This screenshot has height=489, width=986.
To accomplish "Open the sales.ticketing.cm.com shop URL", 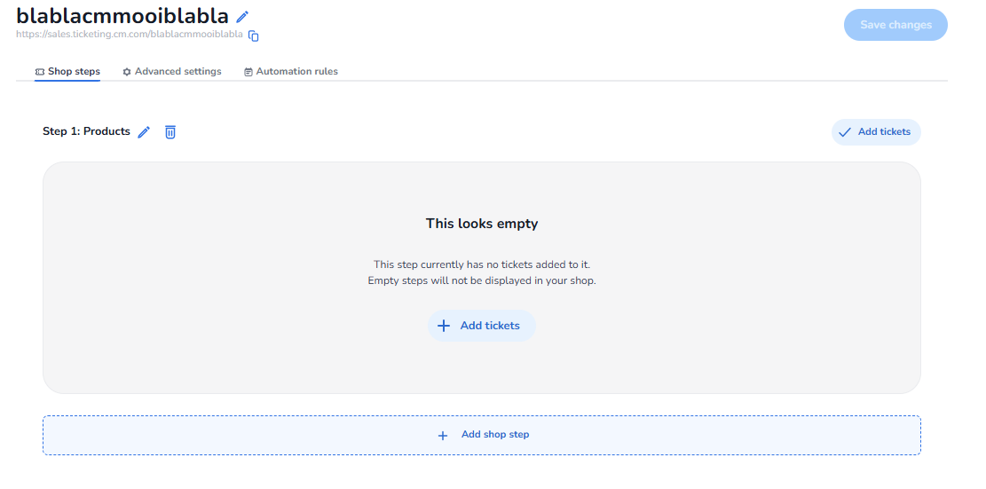I will coord(130,35).
